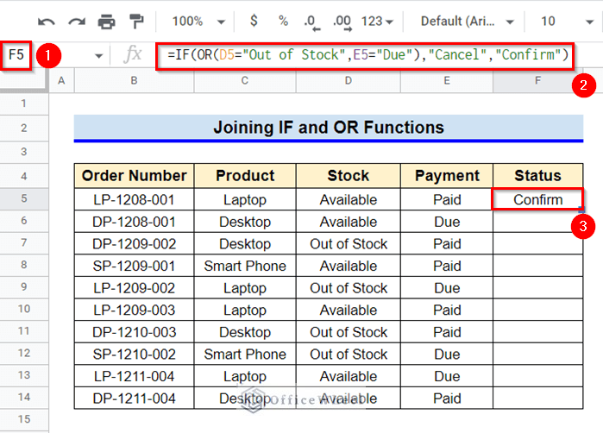603x433 pixels.
Task: Select row 1 header
Action: pos(24,104)
